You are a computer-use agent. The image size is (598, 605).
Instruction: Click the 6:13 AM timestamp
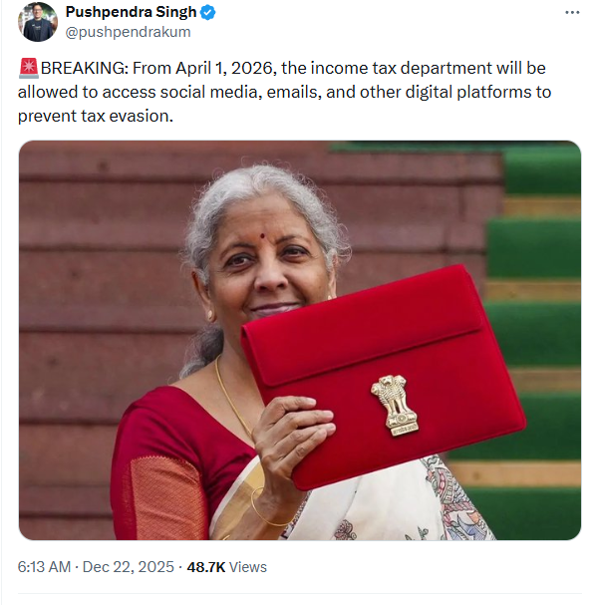click(x=44, y=566)
